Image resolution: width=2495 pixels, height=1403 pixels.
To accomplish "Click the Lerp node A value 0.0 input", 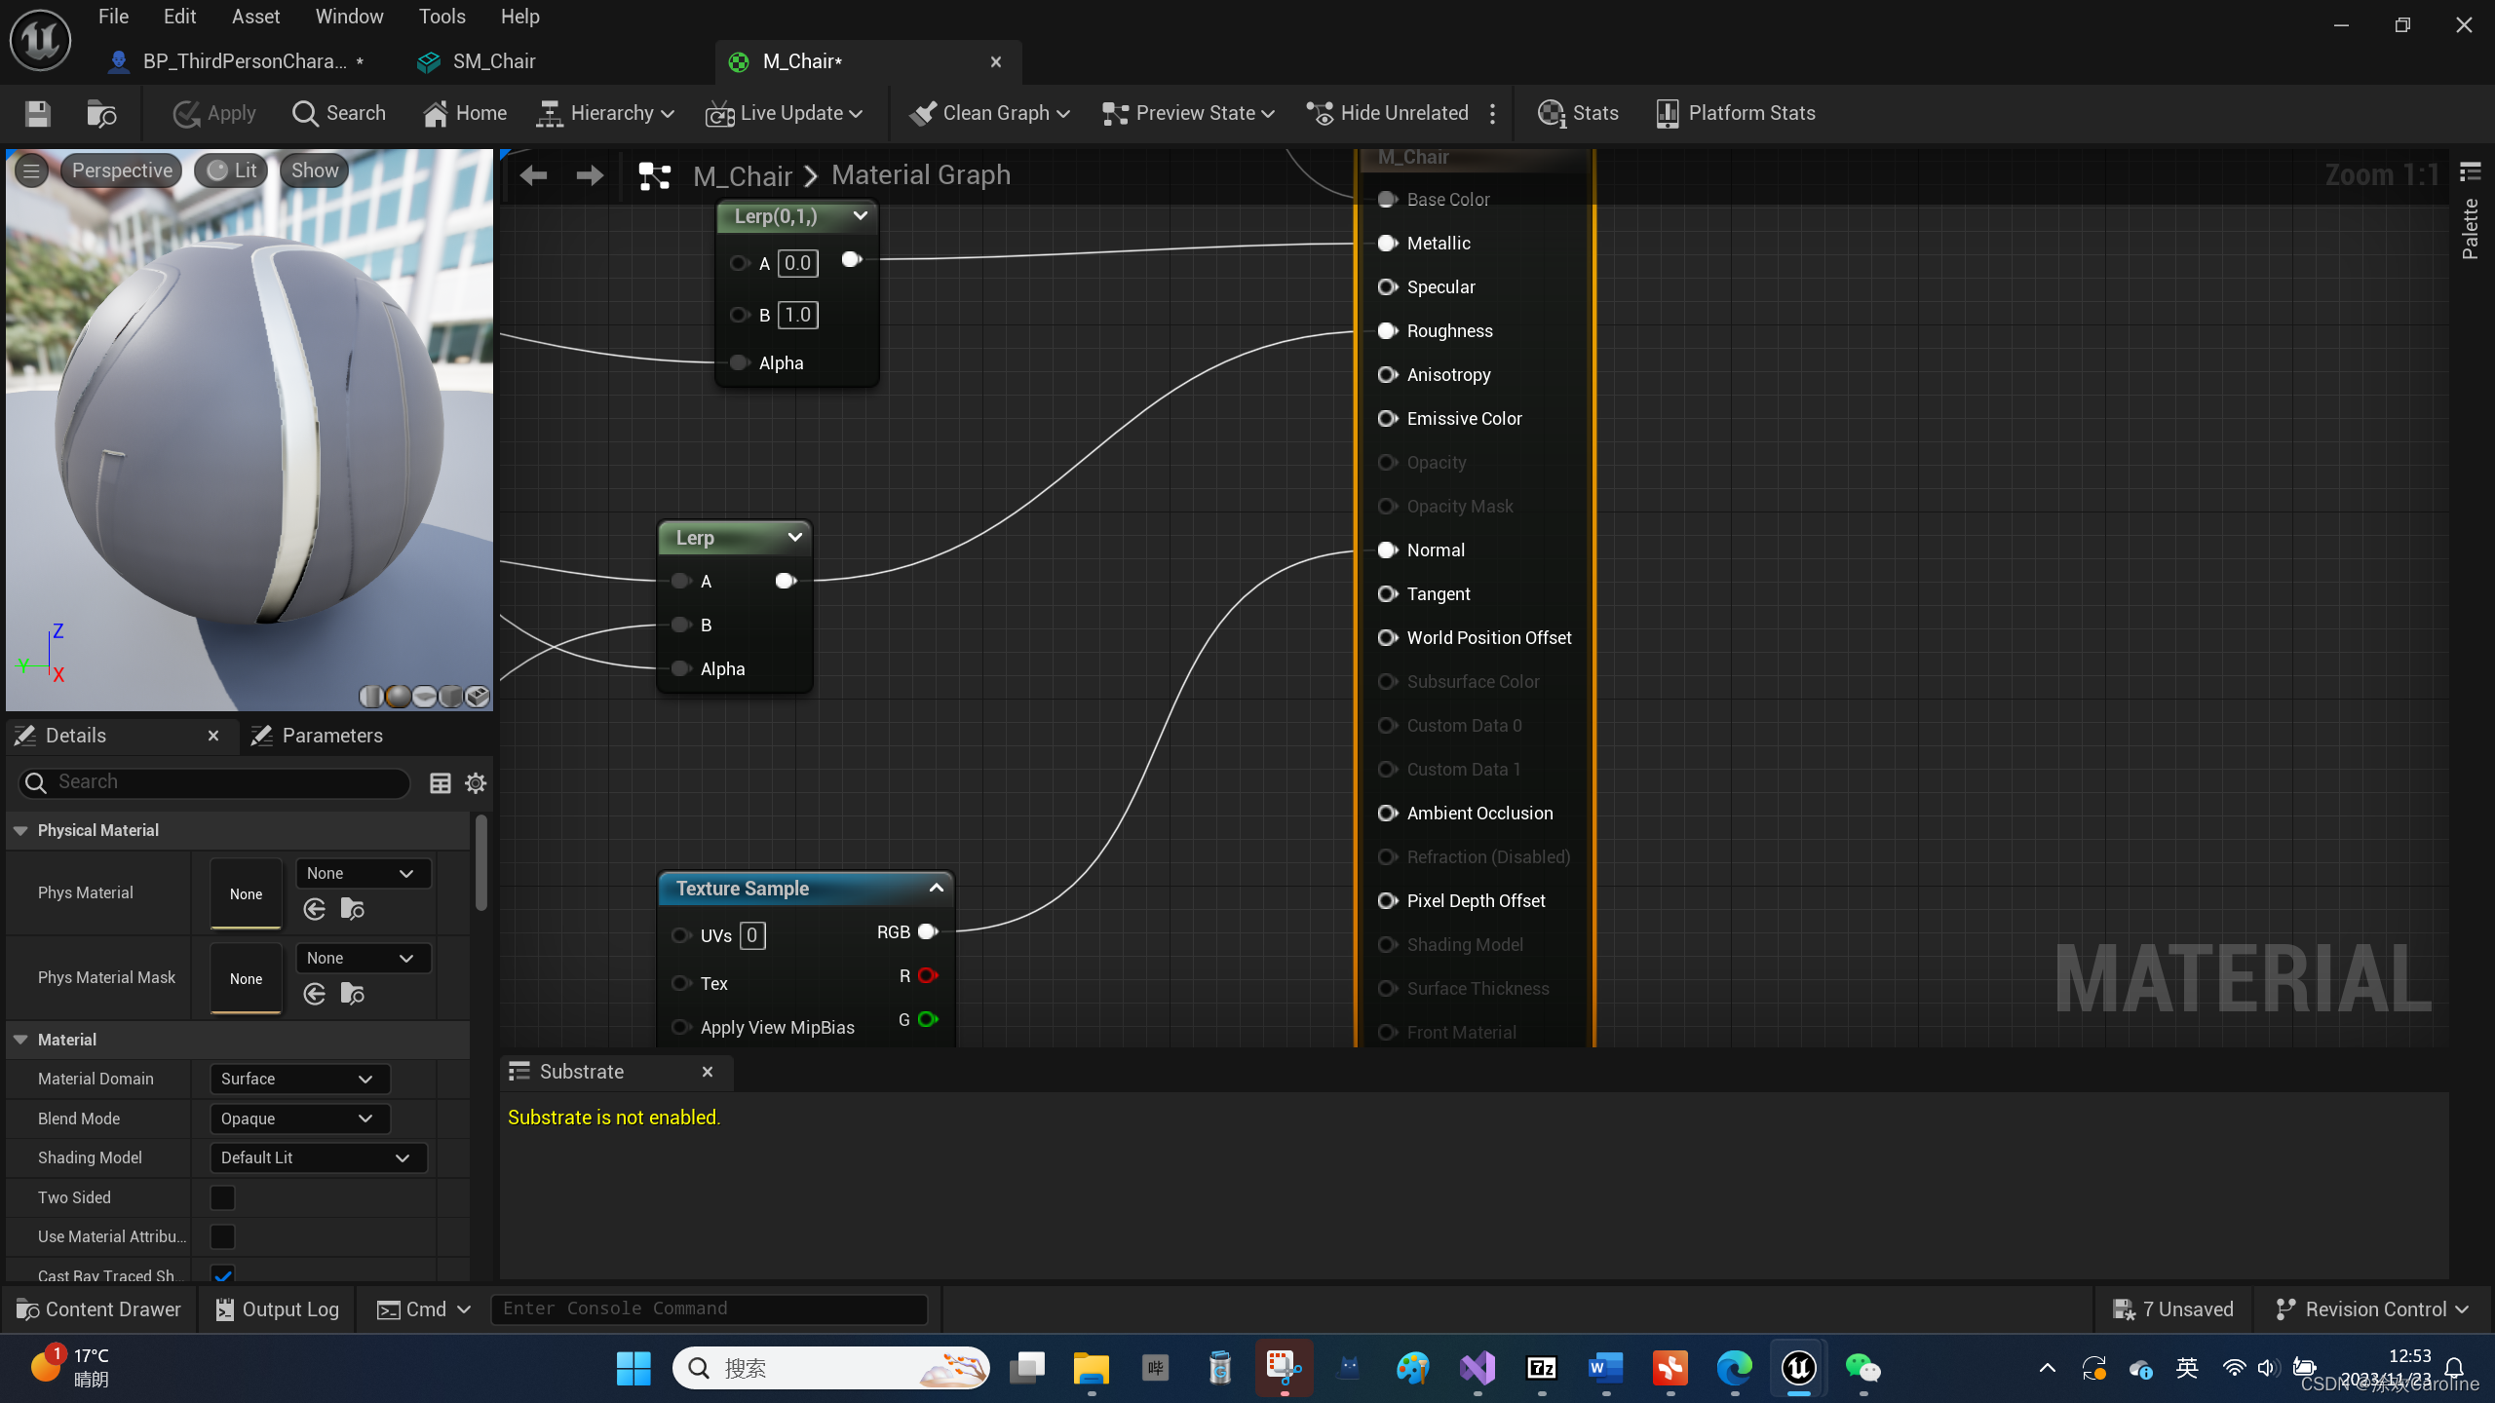I will (x=797, y=262).
